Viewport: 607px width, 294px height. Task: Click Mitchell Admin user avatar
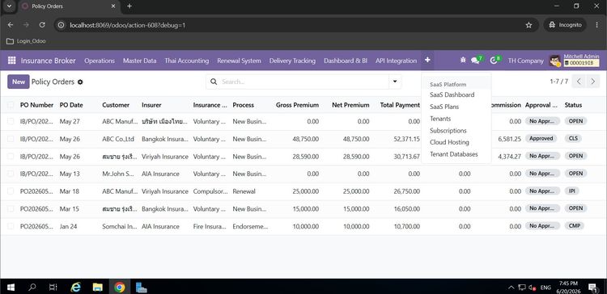point(554,61)
